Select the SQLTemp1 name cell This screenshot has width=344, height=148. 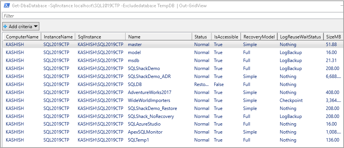tap(138, 140)
